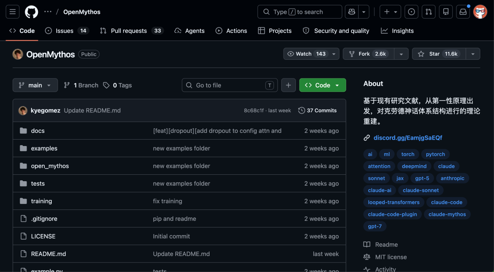Switch to Security and quality tab
The height and width of the screenshot is (272, 494).
(336, 31)
